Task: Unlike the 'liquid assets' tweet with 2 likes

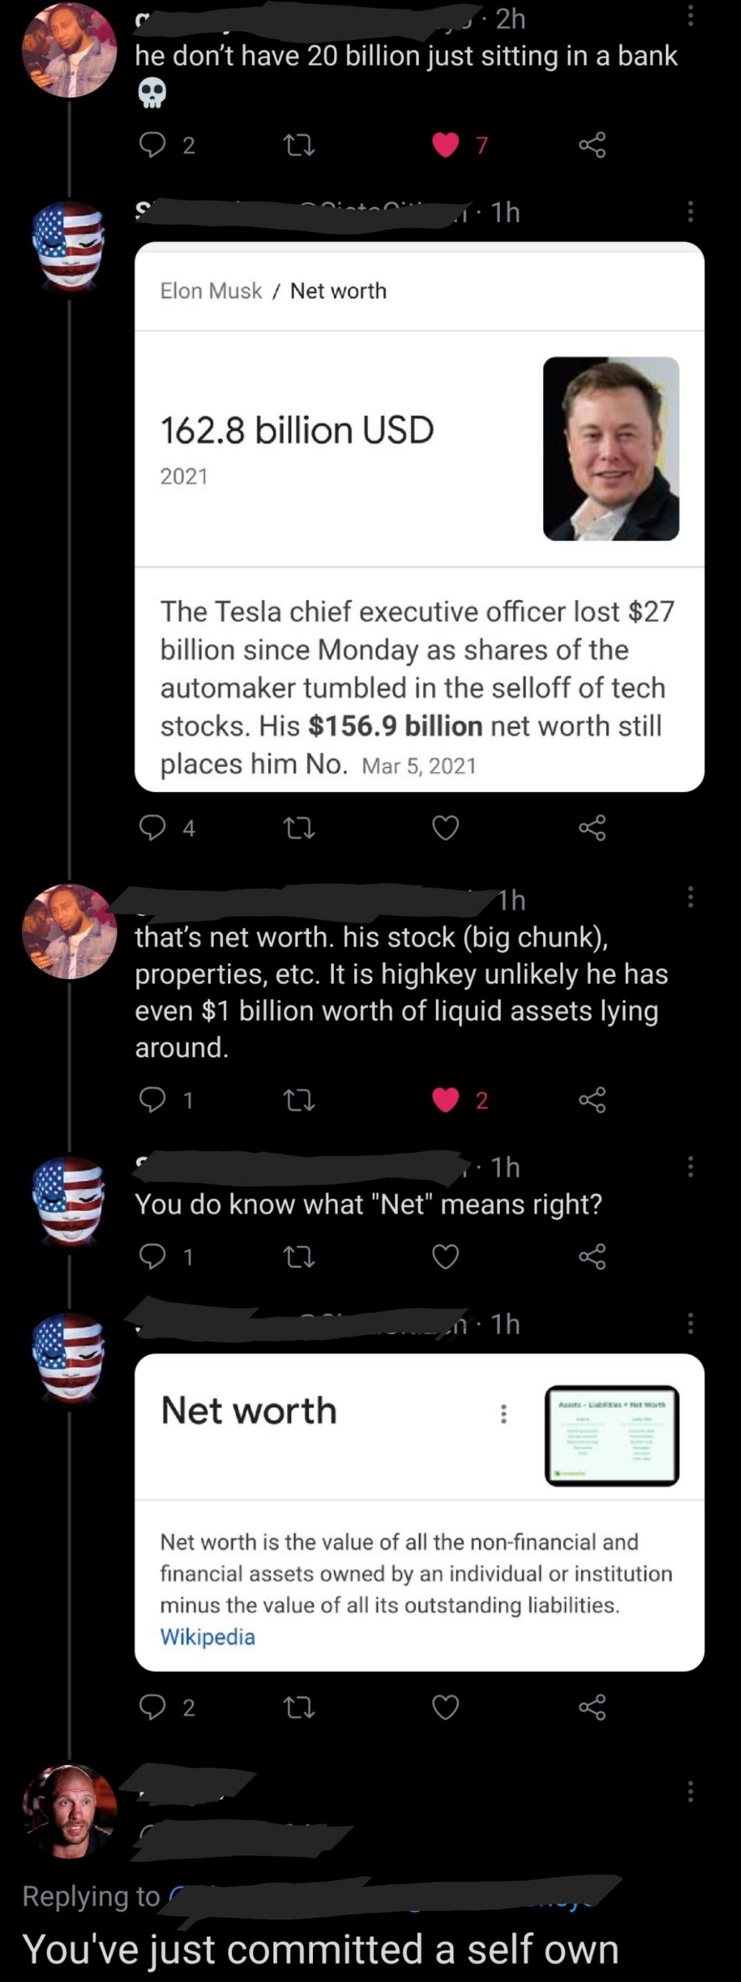Action: (446, 1099)
